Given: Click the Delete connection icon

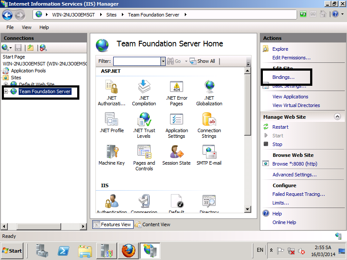Looking at the screenshot, I should tap(43, 48).
